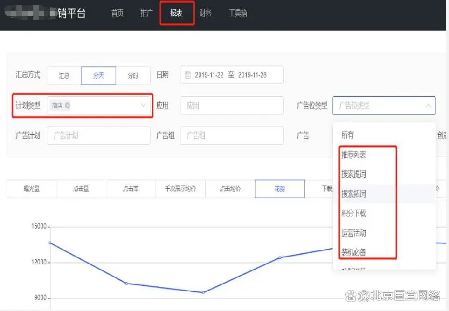Select 分天 daily summary mode
The image size is (449, 311).
pos(98,75)
